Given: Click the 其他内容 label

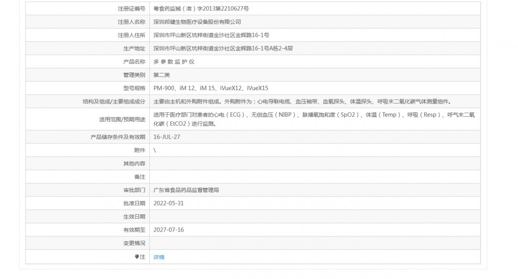Looking at the screenshot, I should pyautogui.click(x=134, y=164).
